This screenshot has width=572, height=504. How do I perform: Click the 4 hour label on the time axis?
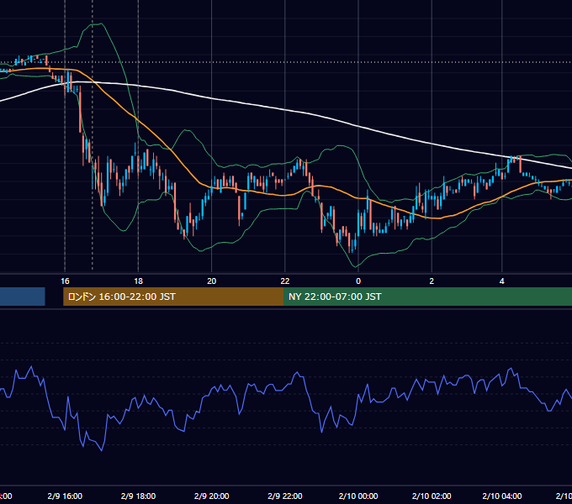(502, 281)
